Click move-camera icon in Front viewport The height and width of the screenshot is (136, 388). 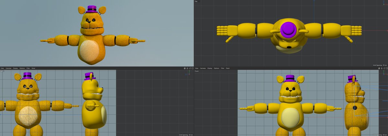click(x=379, y=68)
